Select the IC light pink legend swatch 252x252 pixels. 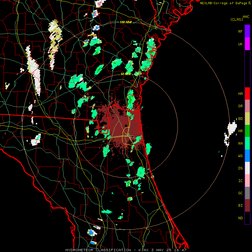tap(247, 181)
